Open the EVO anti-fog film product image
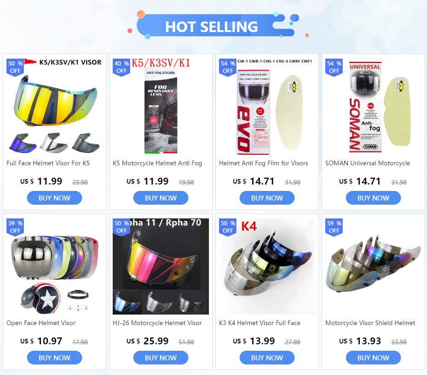The width and height of the screenshot is (427, 375). (x=267, y=106)
